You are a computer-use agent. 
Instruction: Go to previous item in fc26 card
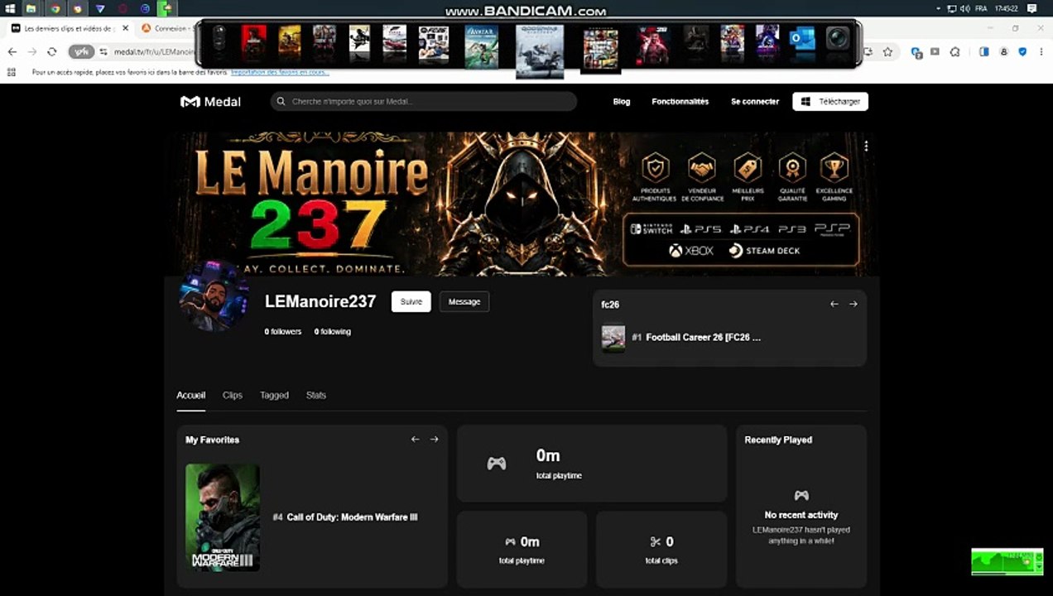834,304
